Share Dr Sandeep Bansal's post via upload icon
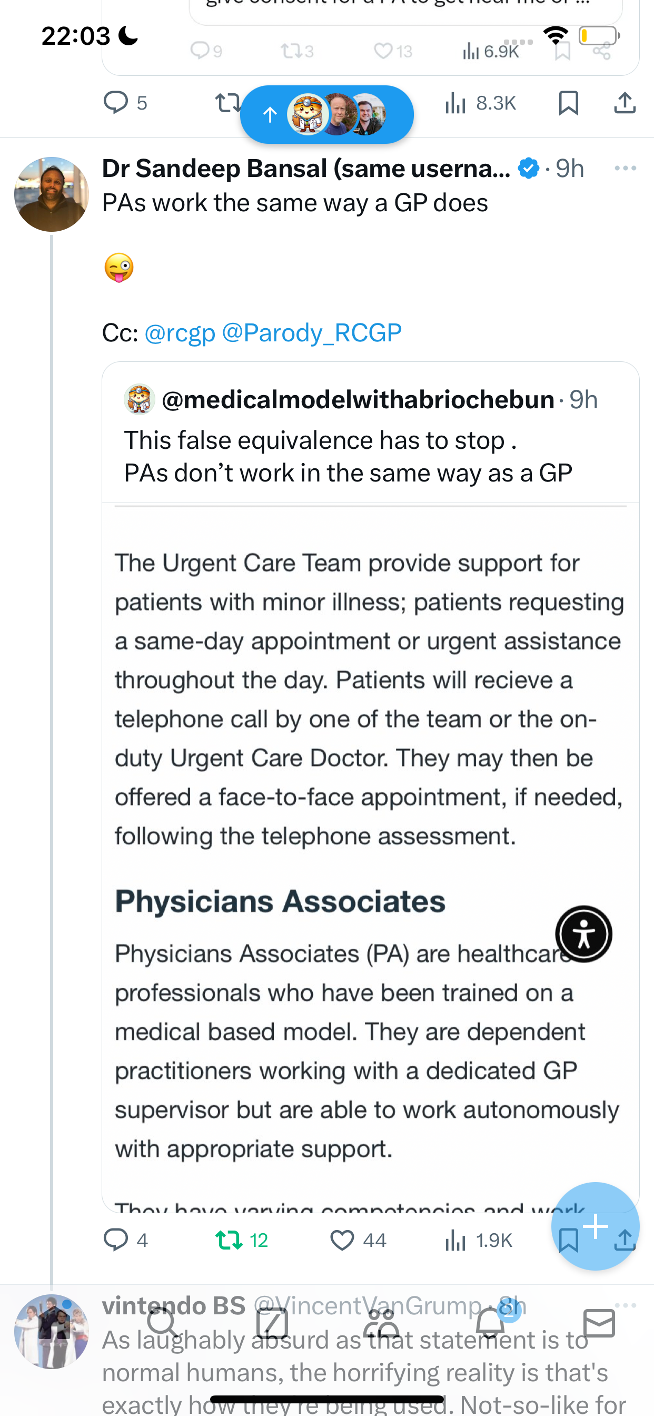The height and width of the screenshot is (1416, 654). point(625,1240)
